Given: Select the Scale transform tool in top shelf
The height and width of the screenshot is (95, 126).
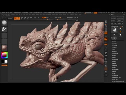Looking at the screenshot, I should tap(25, 18).
